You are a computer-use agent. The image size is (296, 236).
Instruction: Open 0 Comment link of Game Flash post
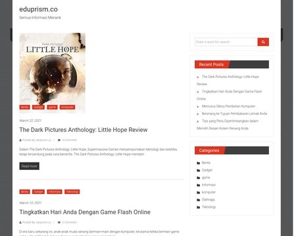tap(69, 222)
